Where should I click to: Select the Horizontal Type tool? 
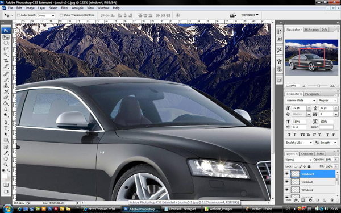(x=6, y=128)
